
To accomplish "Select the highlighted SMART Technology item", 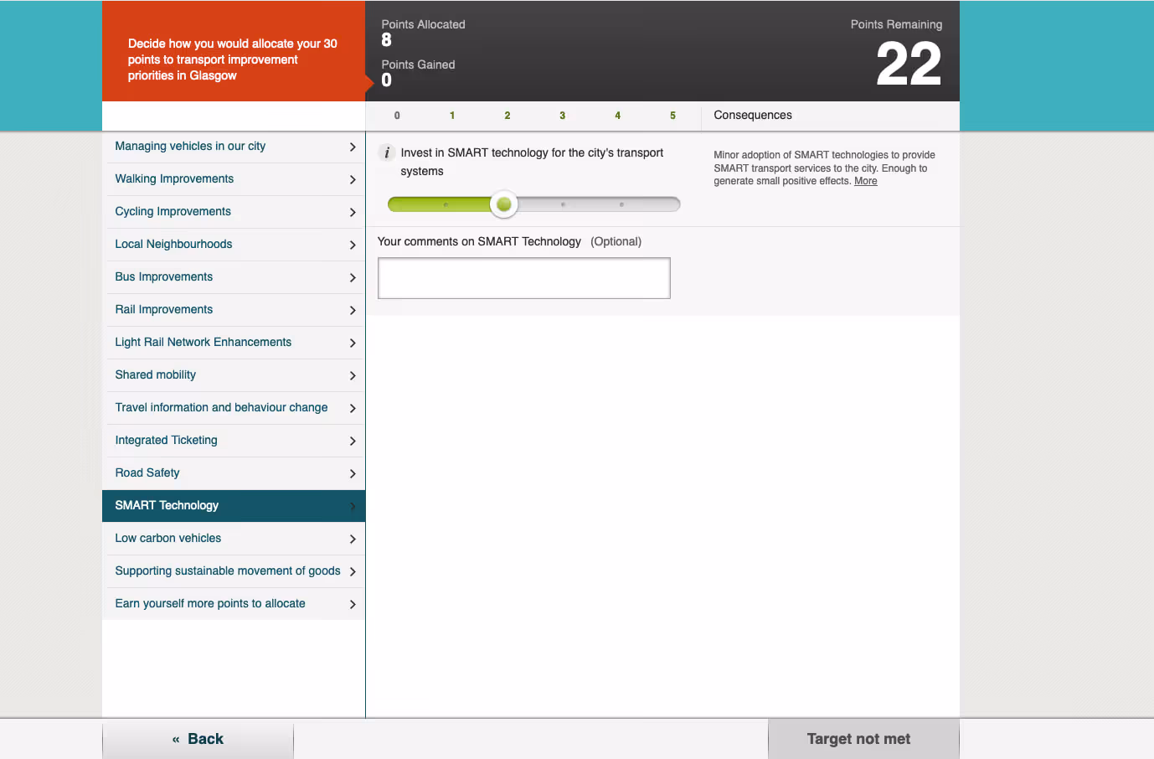I will point(234,506).
